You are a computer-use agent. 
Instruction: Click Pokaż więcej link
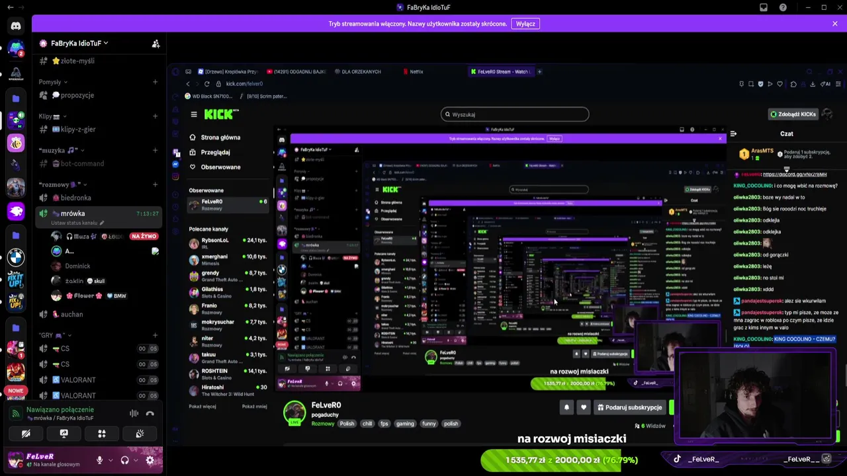[202, 407]
